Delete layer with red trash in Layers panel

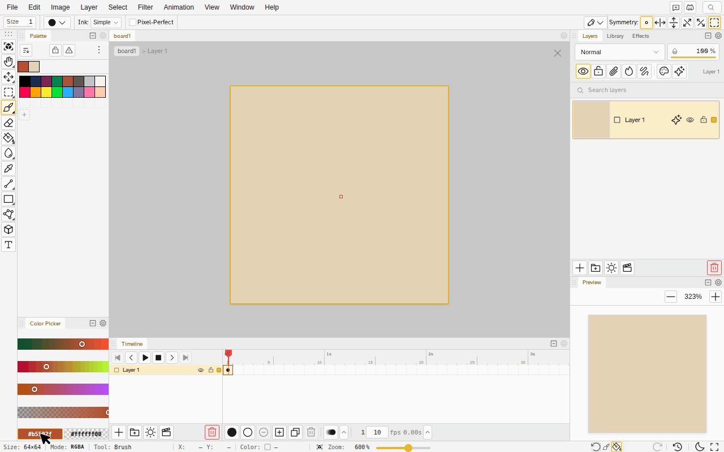[x=714, y=268]
